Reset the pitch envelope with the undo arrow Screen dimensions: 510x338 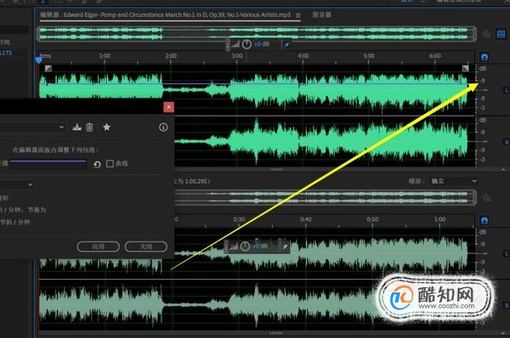[97, 165]
